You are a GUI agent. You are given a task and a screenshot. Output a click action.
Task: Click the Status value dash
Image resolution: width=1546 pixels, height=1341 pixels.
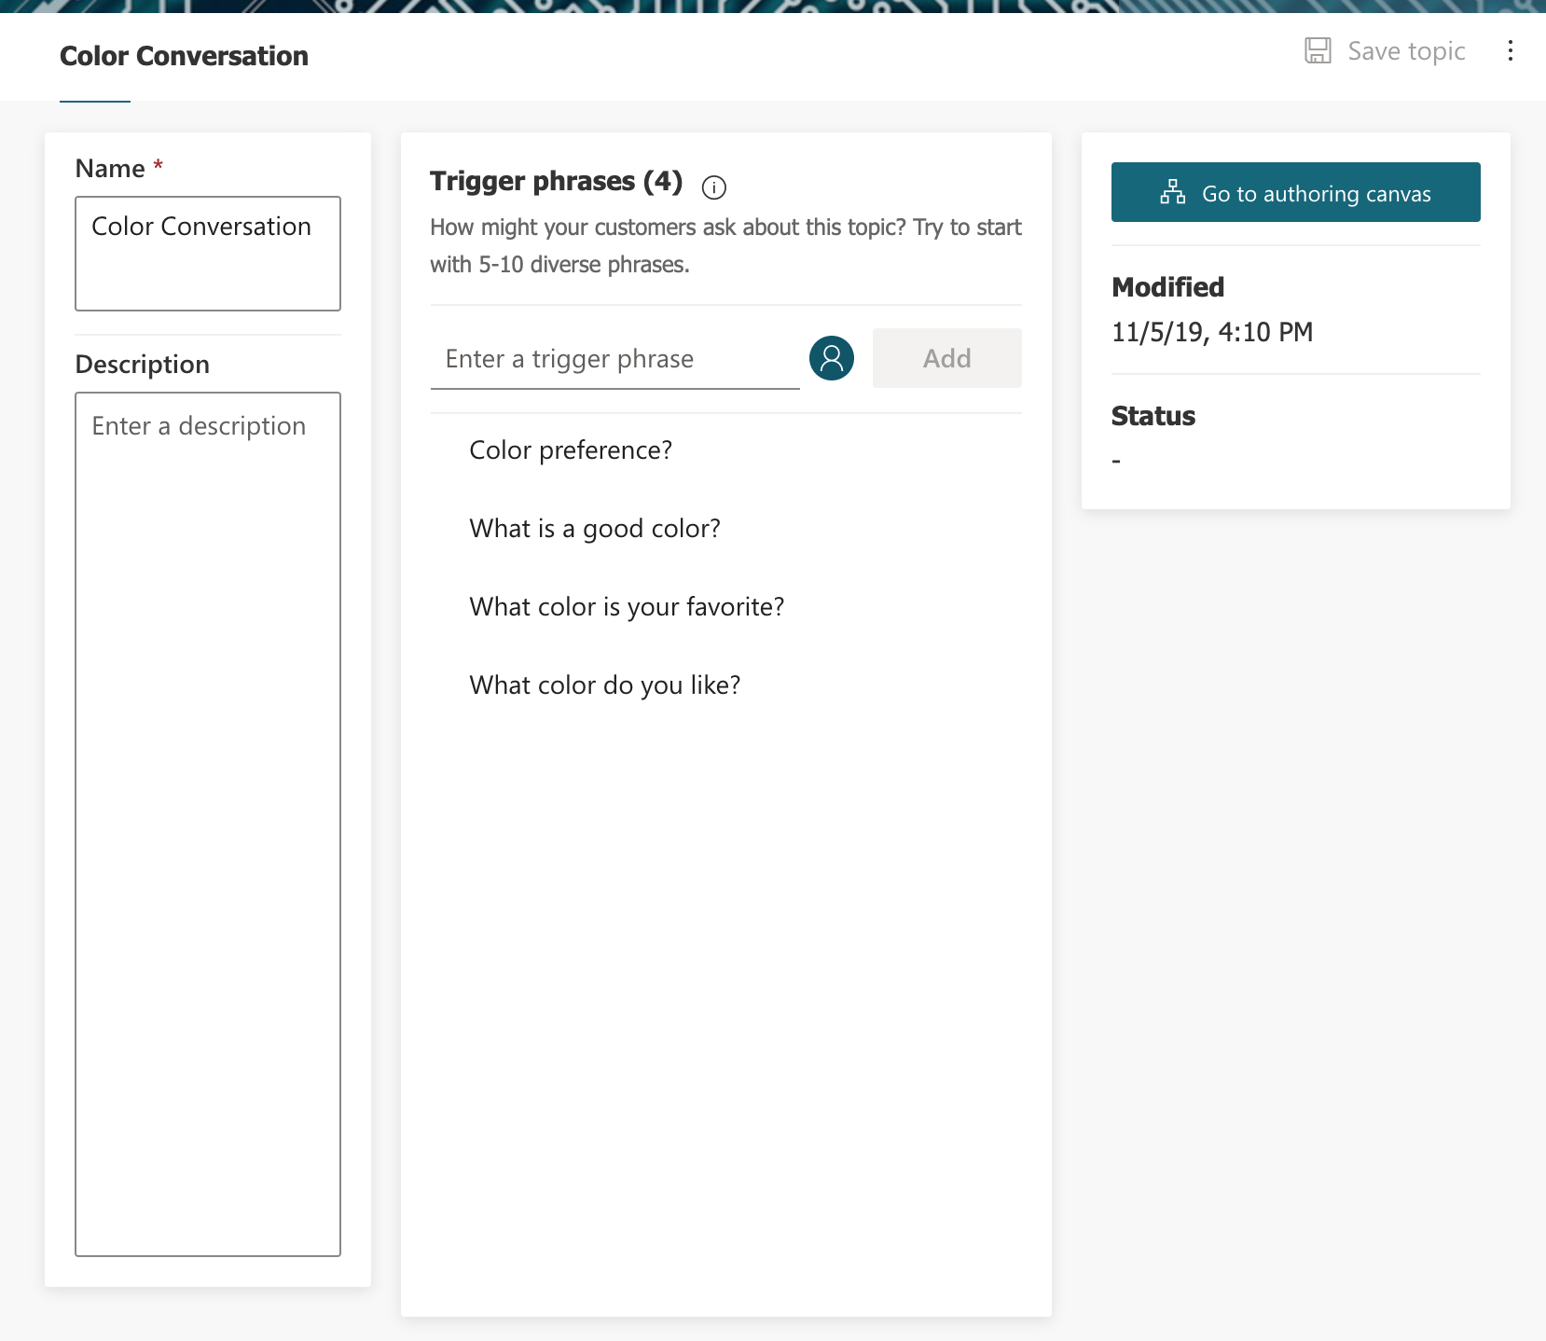pos(1115,459)
